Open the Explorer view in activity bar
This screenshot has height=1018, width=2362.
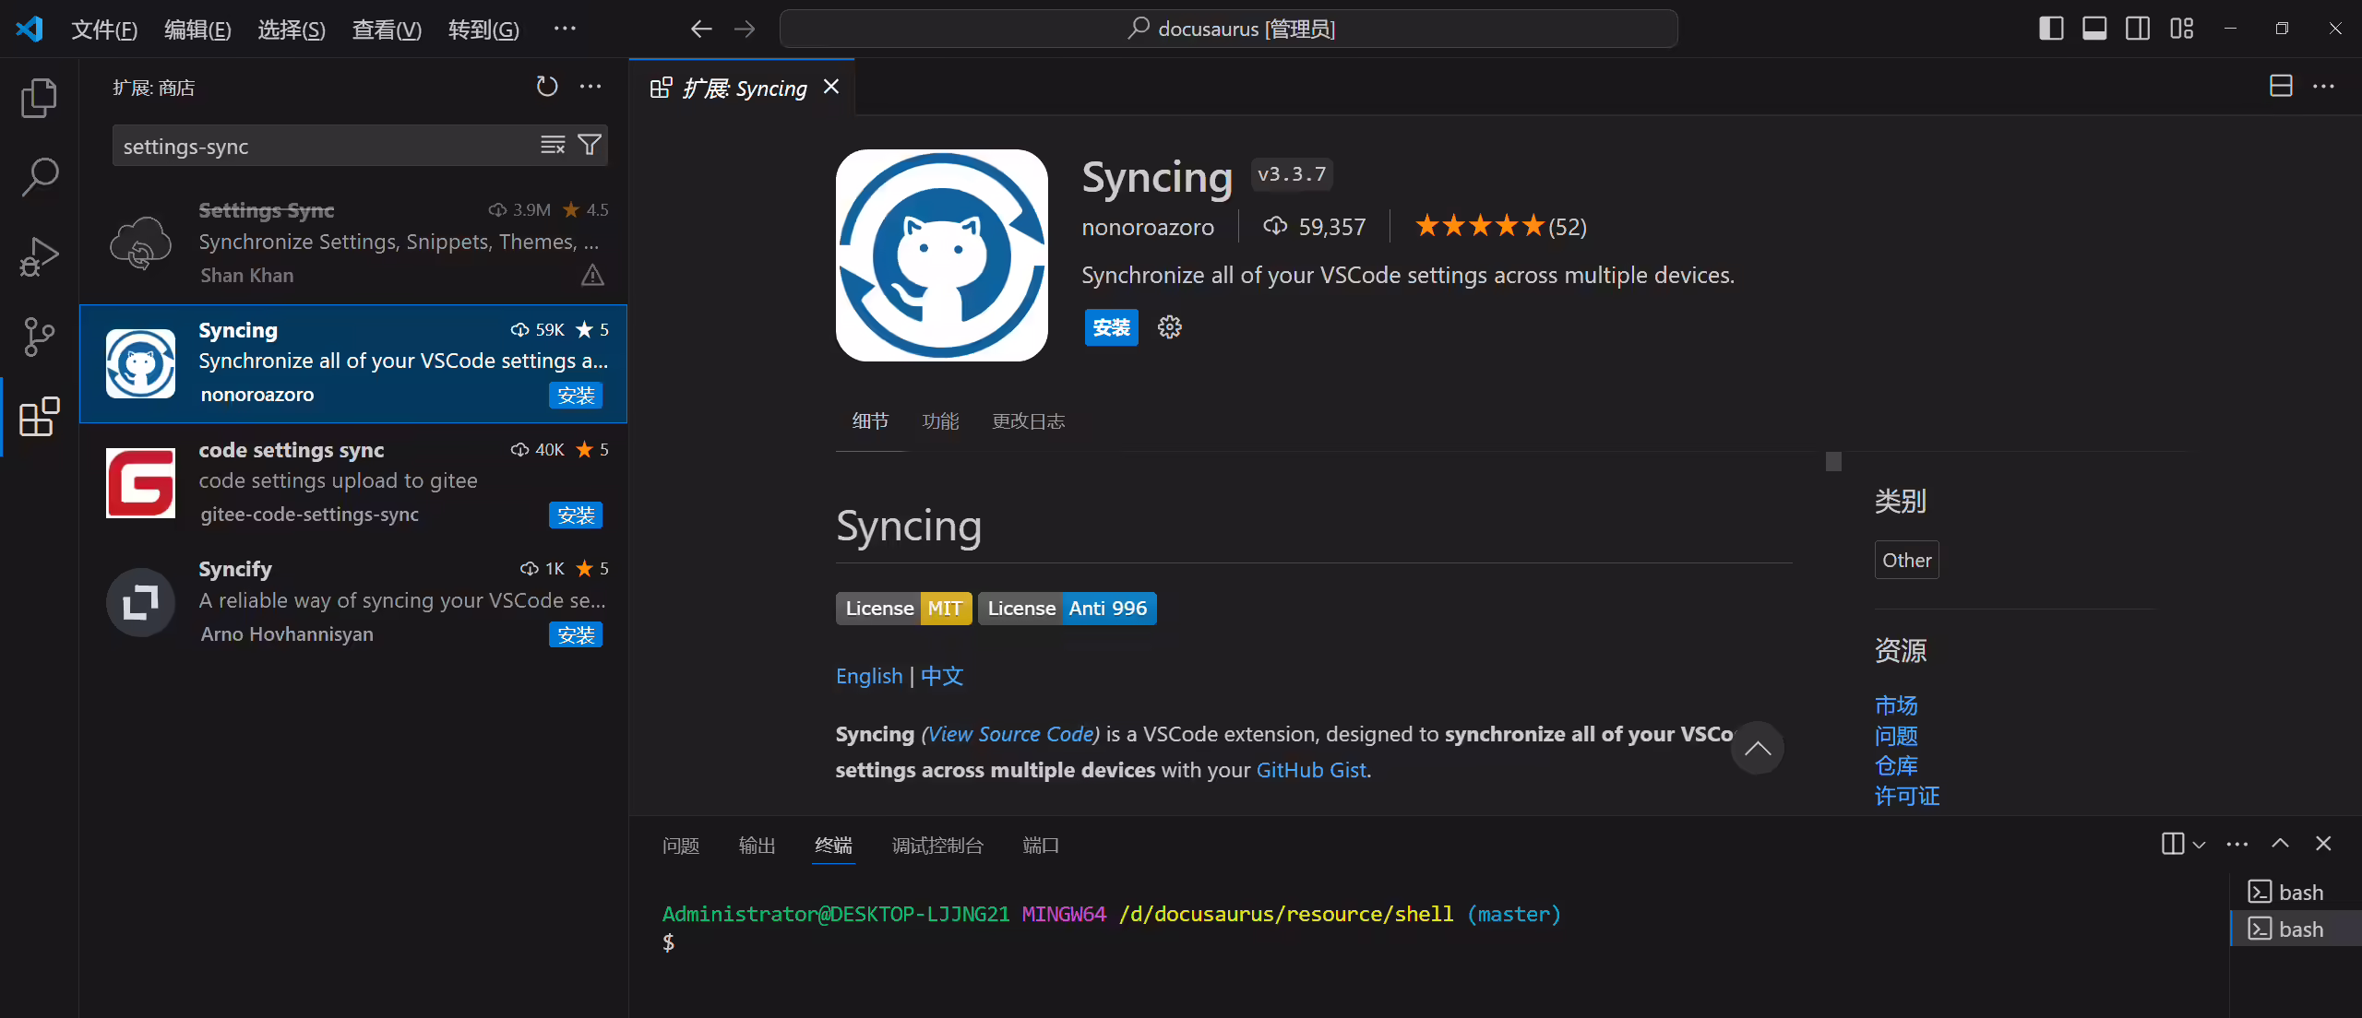39,98
